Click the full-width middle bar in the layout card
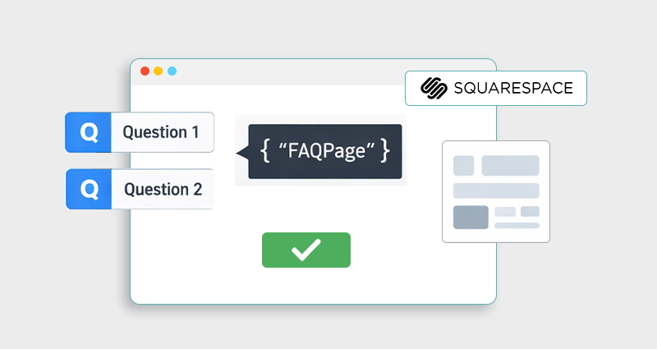Viewport: 657px width, 349px height. [x=496, y=191]
